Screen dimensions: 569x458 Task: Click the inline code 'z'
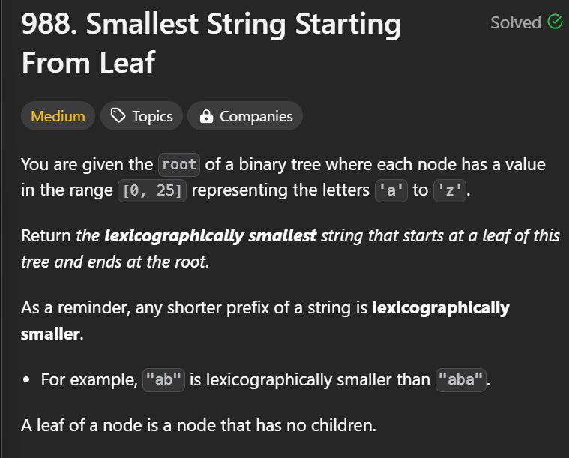[x=450, y=190]
